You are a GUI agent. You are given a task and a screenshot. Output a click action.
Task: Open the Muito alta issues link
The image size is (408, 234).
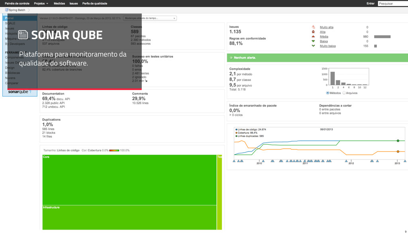coord(327,27)
